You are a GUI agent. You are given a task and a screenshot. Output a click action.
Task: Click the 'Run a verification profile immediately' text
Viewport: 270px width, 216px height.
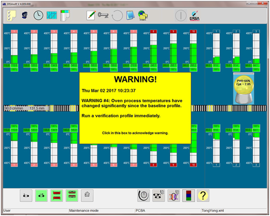click(121, 116)
